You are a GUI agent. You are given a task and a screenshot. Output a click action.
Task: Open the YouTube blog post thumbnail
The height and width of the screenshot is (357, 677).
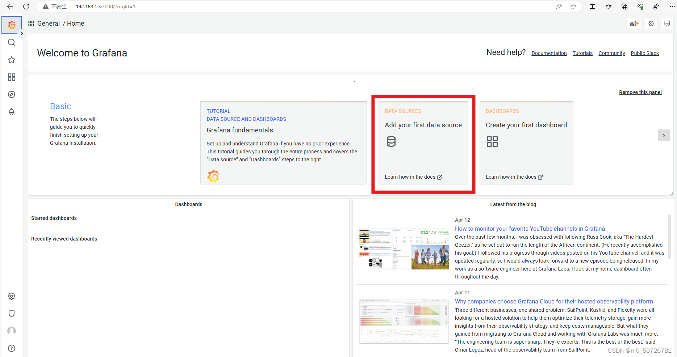(x=404, y=249)
